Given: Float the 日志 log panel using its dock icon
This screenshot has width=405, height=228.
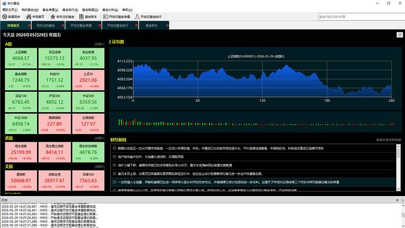Looking at the screenshot, I should tap(397, 200).
